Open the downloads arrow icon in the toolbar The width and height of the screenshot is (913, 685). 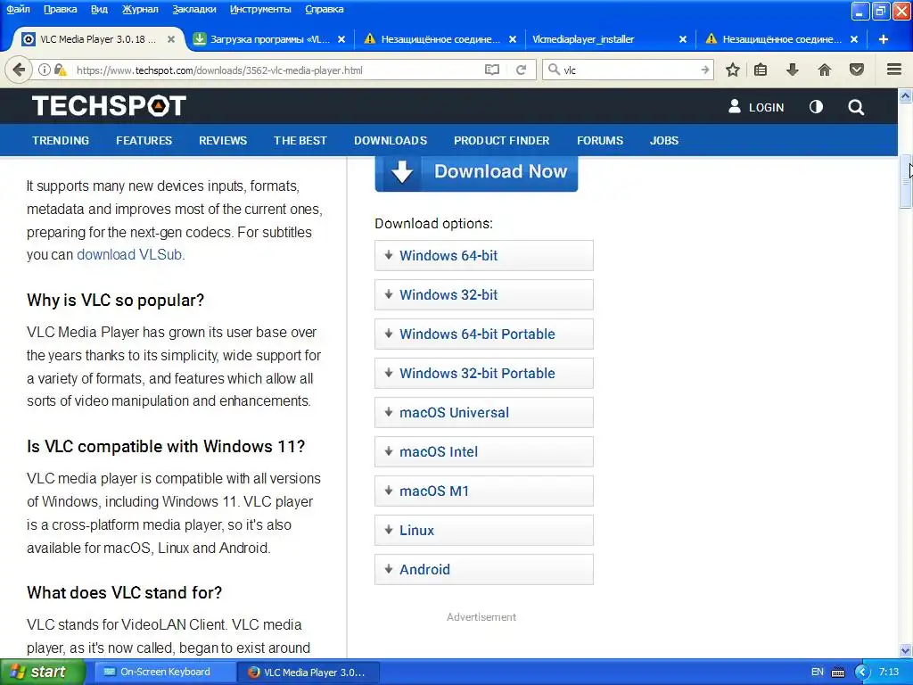(x=792, y=70)
